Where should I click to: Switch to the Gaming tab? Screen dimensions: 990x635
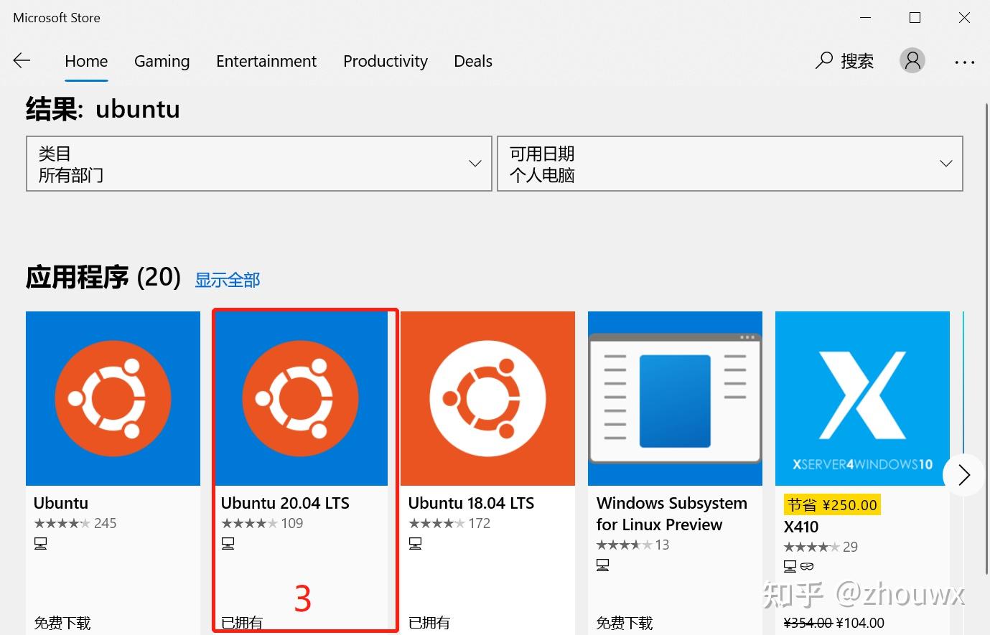(x=162, y=61)
